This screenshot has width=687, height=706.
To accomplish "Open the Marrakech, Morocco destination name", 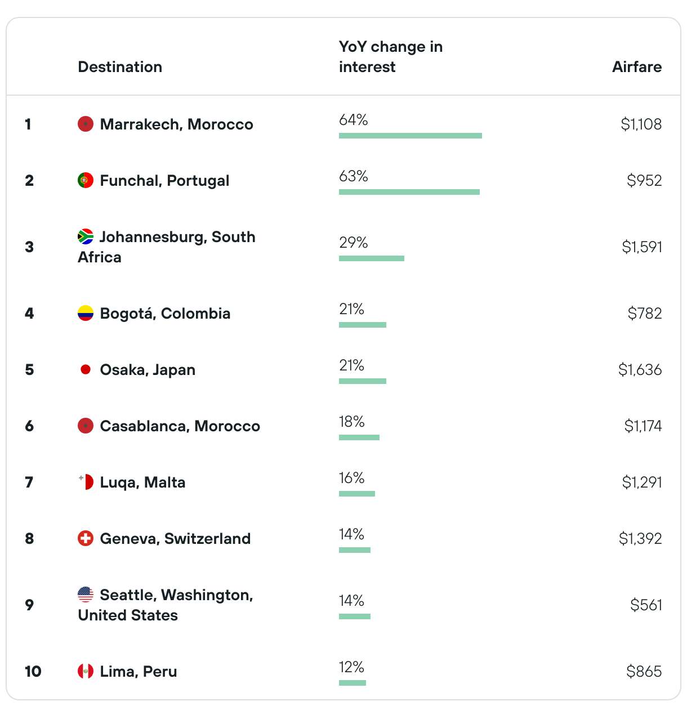I will point(177,124).
